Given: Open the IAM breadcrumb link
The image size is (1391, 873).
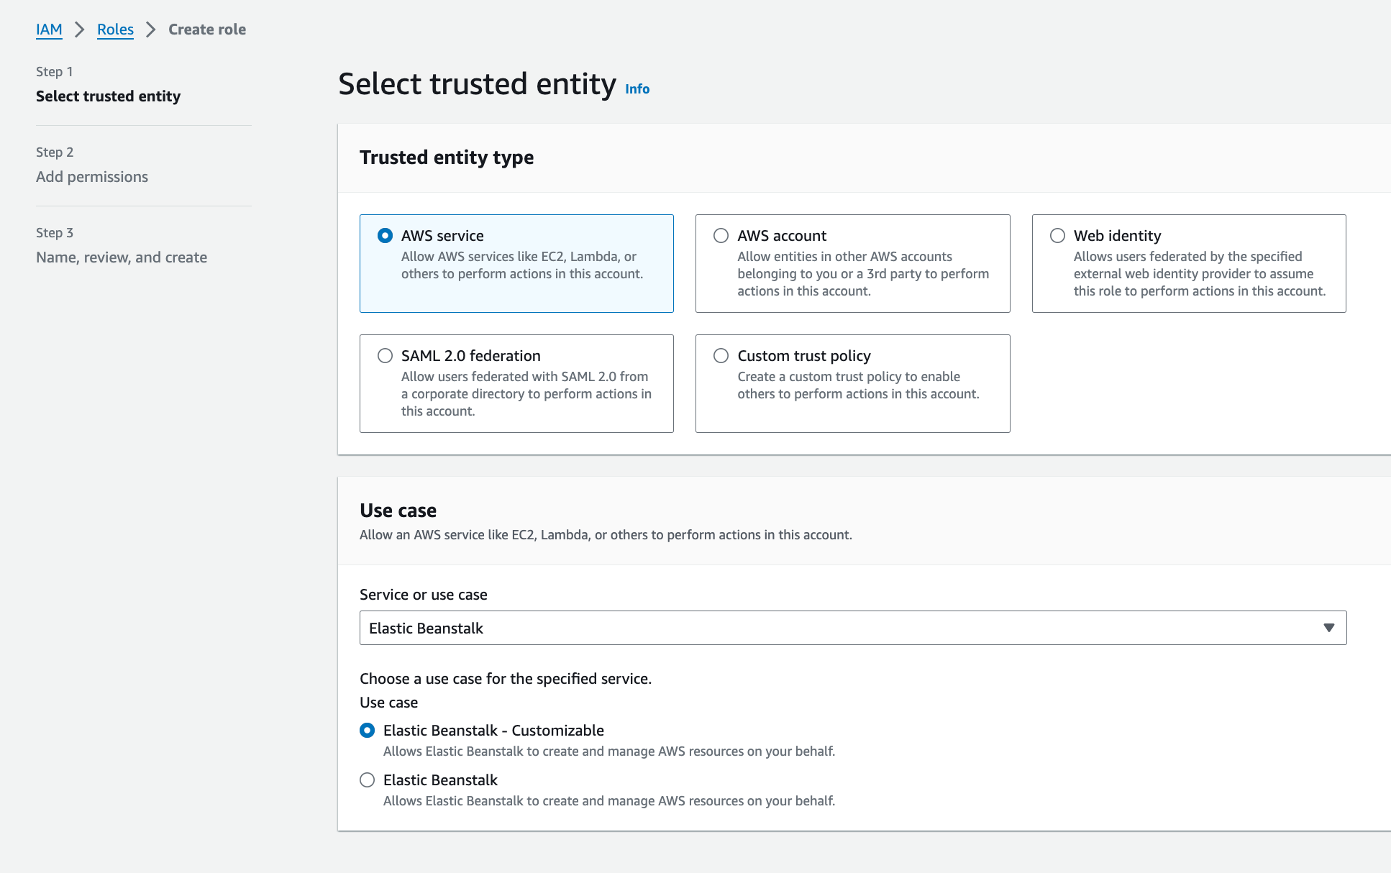Looking at the screenshot, I should pyautogui.click(x=49, y=29).
